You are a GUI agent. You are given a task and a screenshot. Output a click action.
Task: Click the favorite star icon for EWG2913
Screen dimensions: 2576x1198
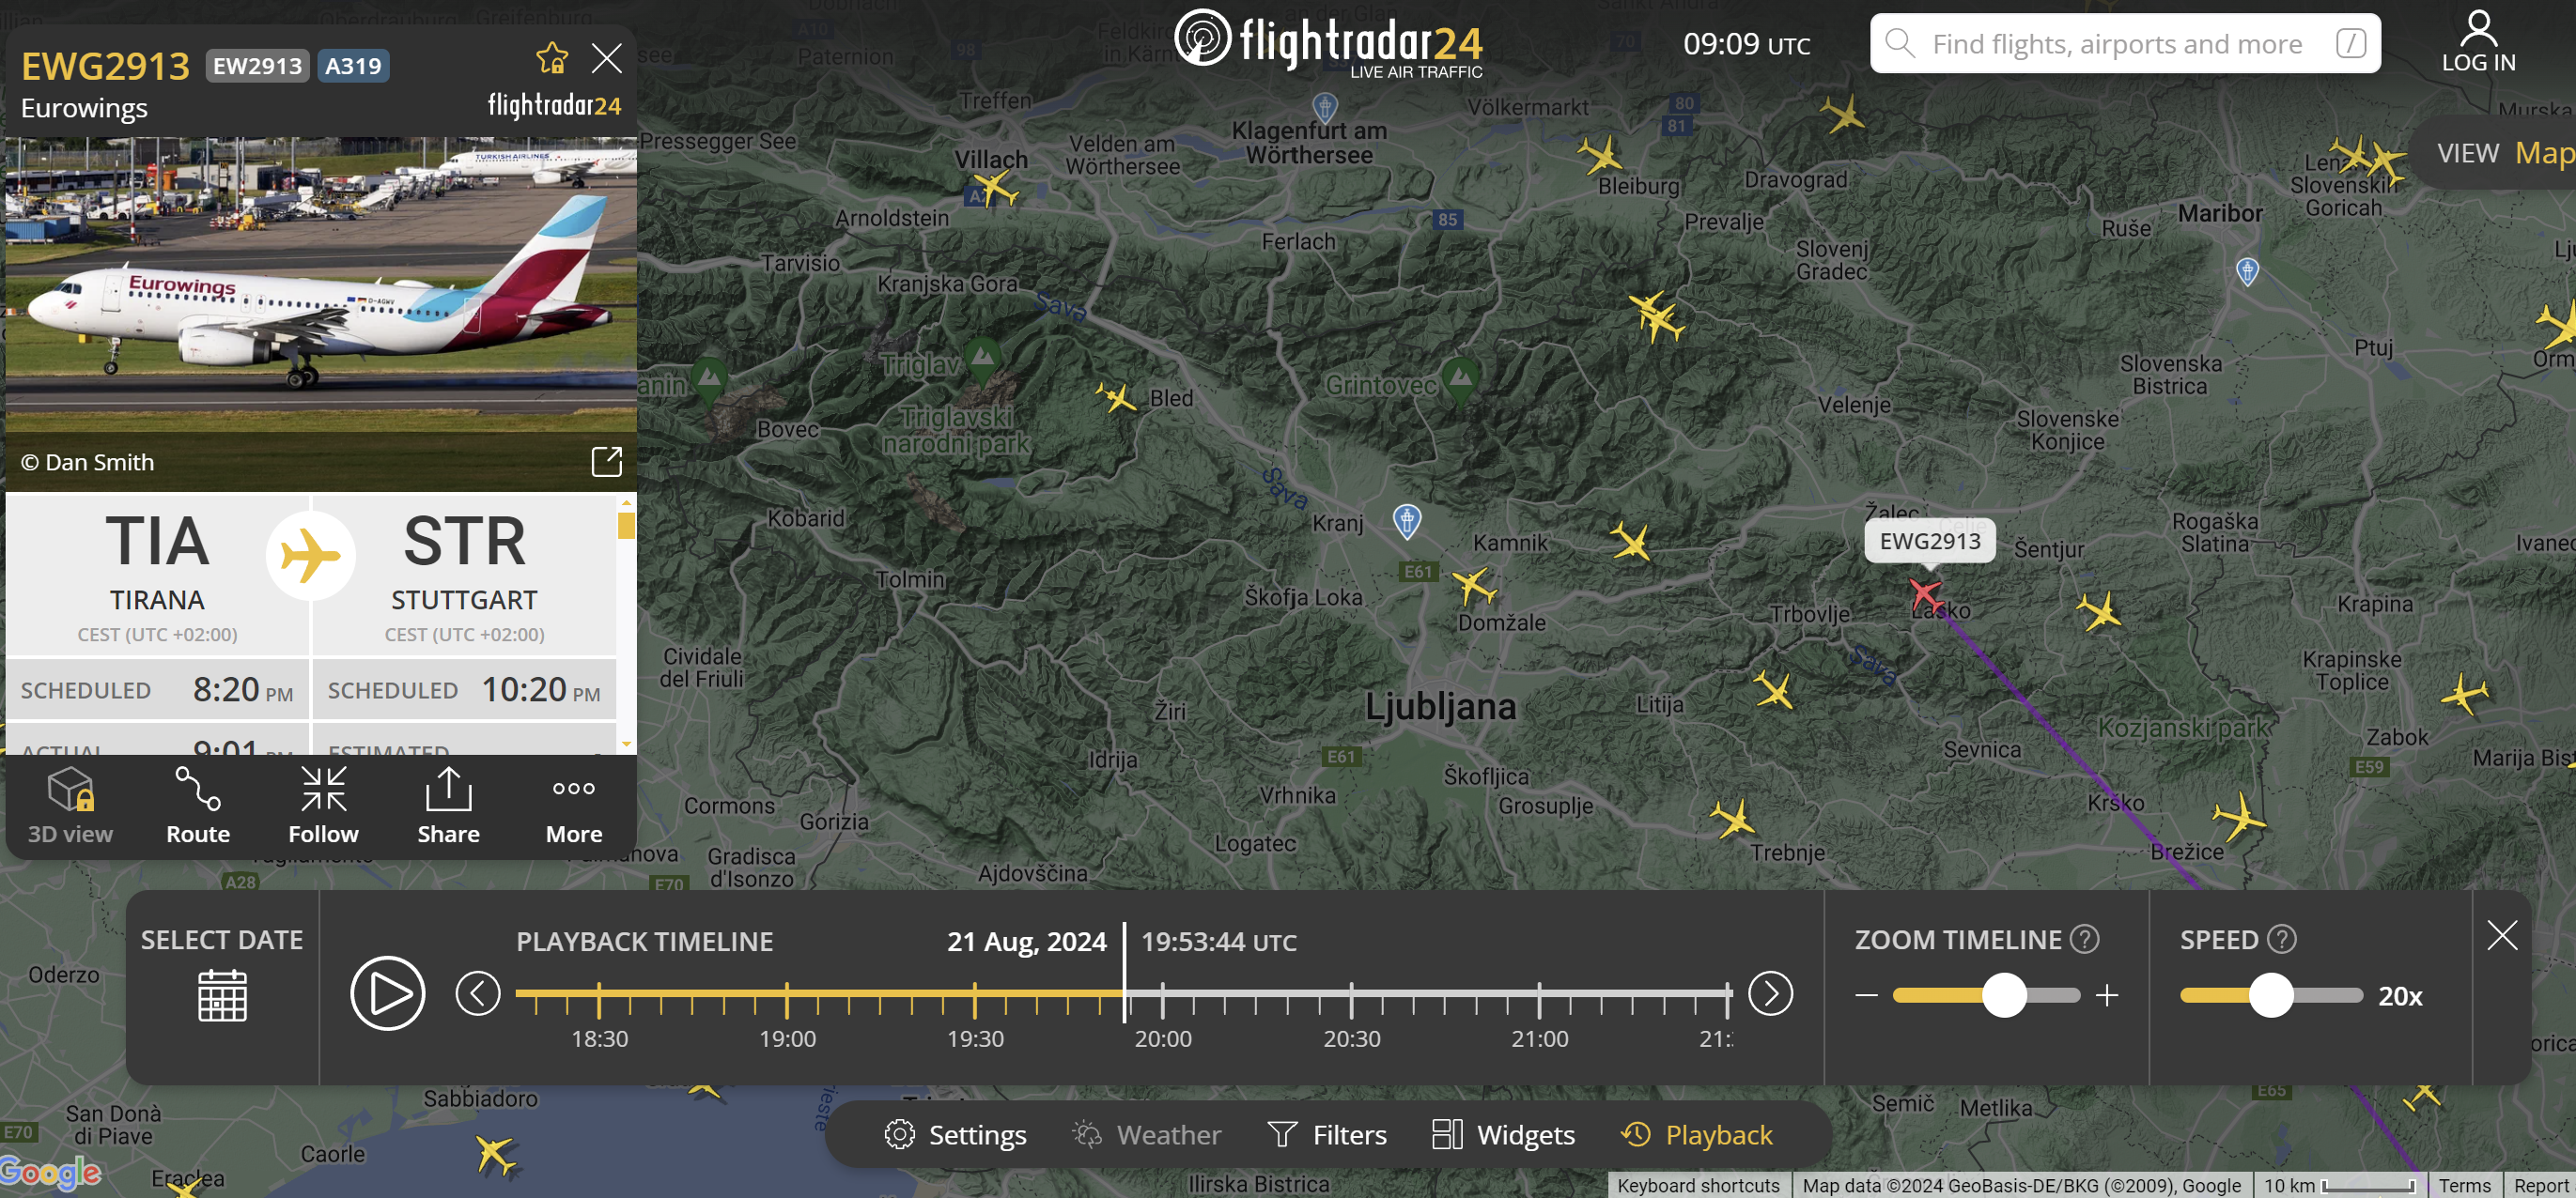(x=551, y=58)
